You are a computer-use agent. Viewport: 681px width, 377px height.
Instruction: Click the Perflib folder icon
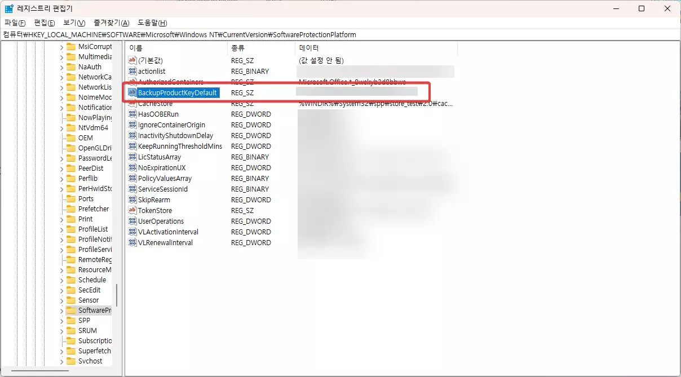click(70, 178)
